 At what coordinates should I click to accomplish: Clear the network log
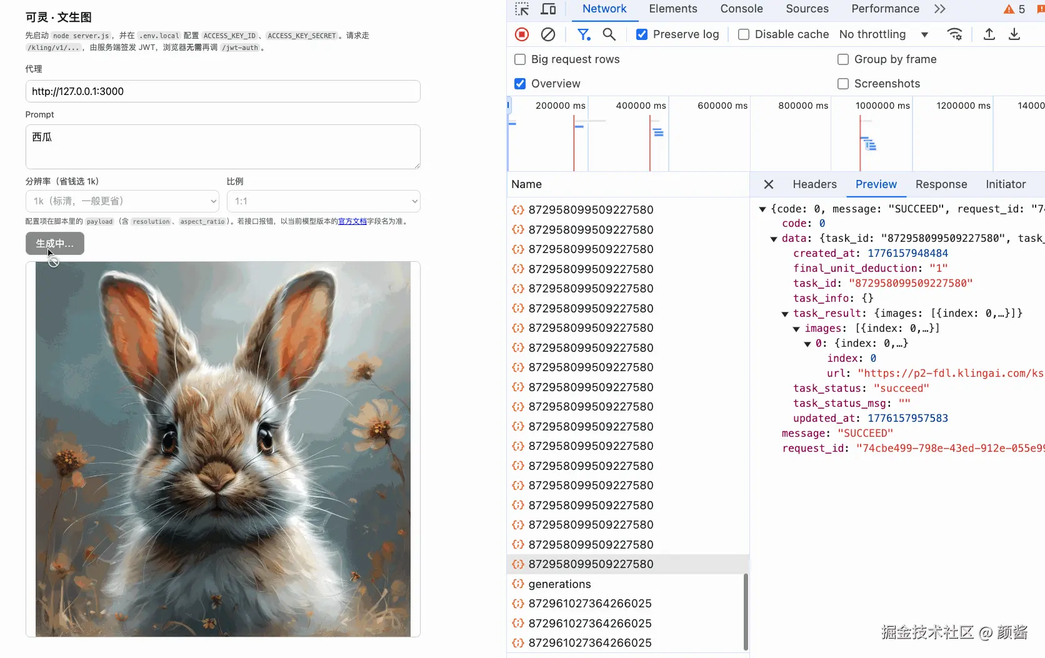[548, 34]
